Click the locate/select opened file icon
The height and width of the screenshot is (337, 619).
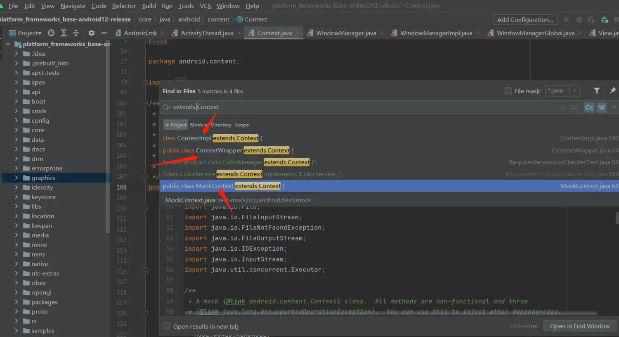[x=51, y=33]
